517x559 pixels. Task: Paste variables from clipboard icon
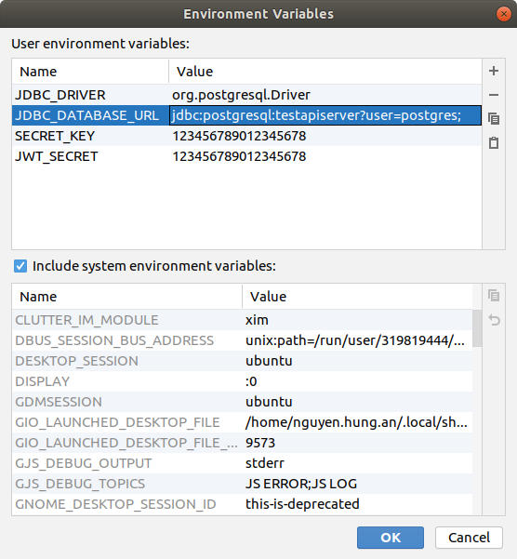494,142
